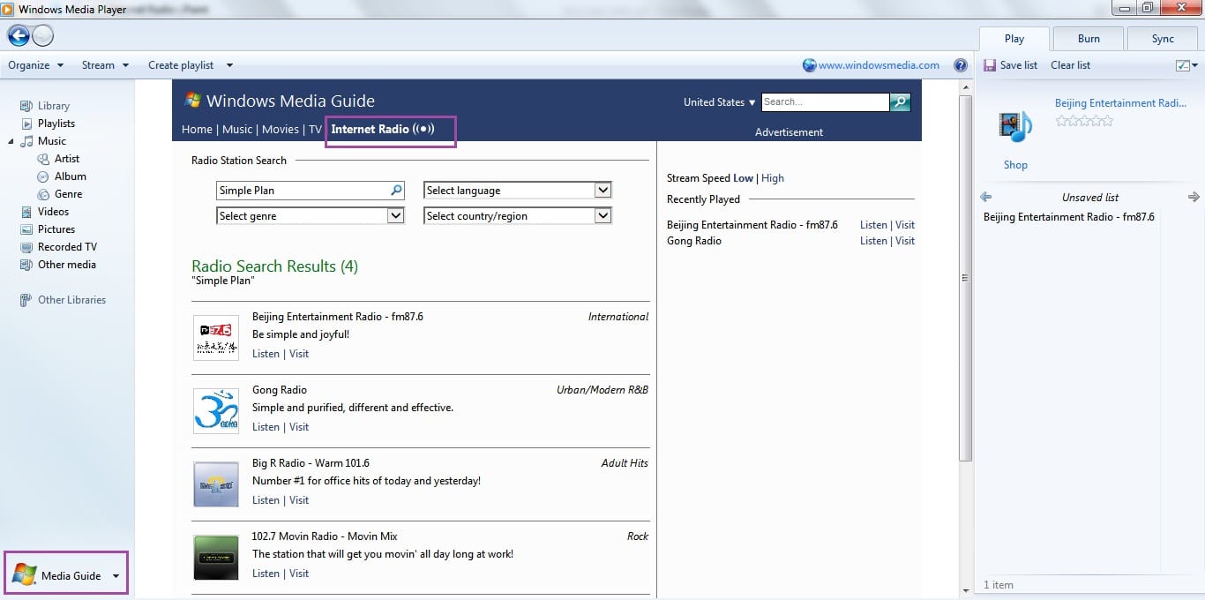This screenshot has width=1205, height=600.
Task: Click the Shop media icon in Play pane
Action: pos(1015,128)
